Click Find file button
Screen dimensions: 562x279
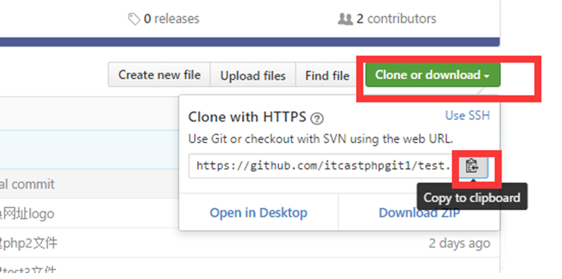click(327, 75)
